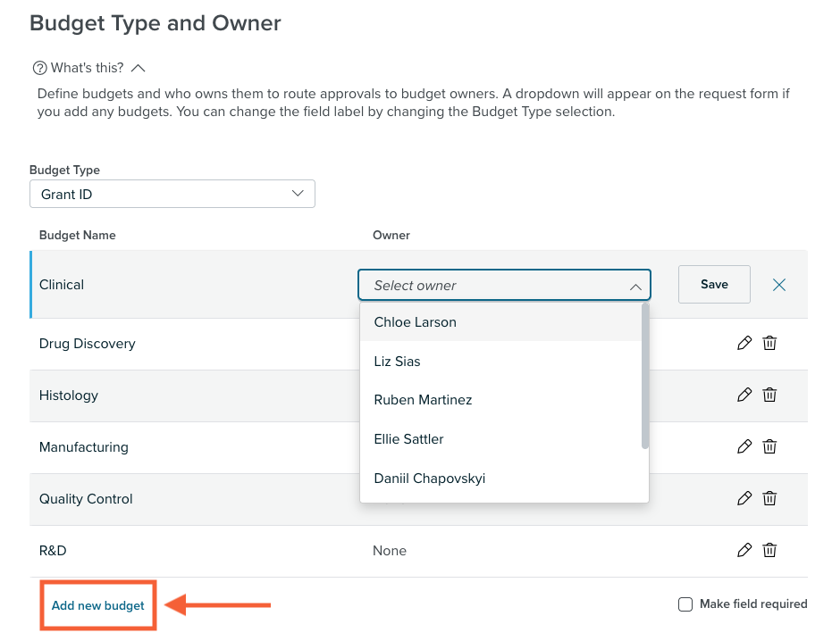Click the Clinical budget name
832x641 pixels.
coord(62,285)
